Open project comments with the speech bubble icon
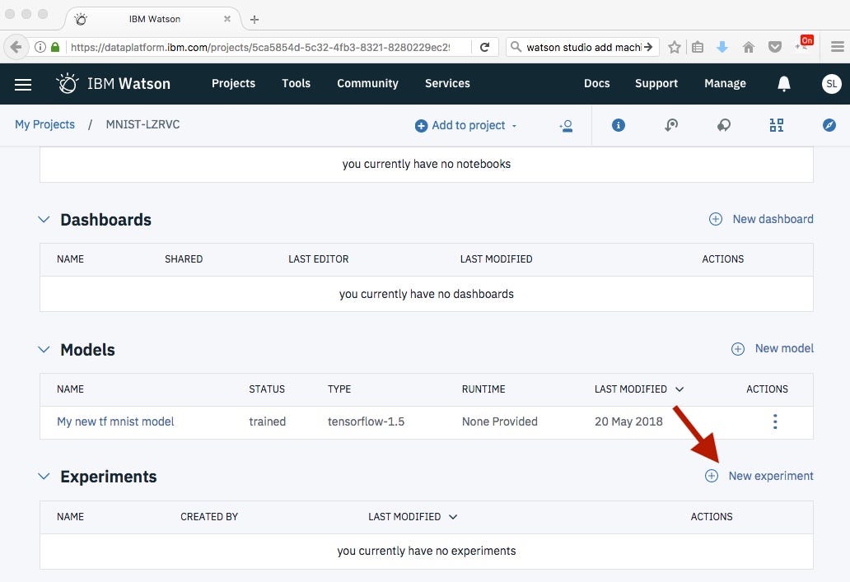This screenshot has width=850, height=582. [724, 125]
